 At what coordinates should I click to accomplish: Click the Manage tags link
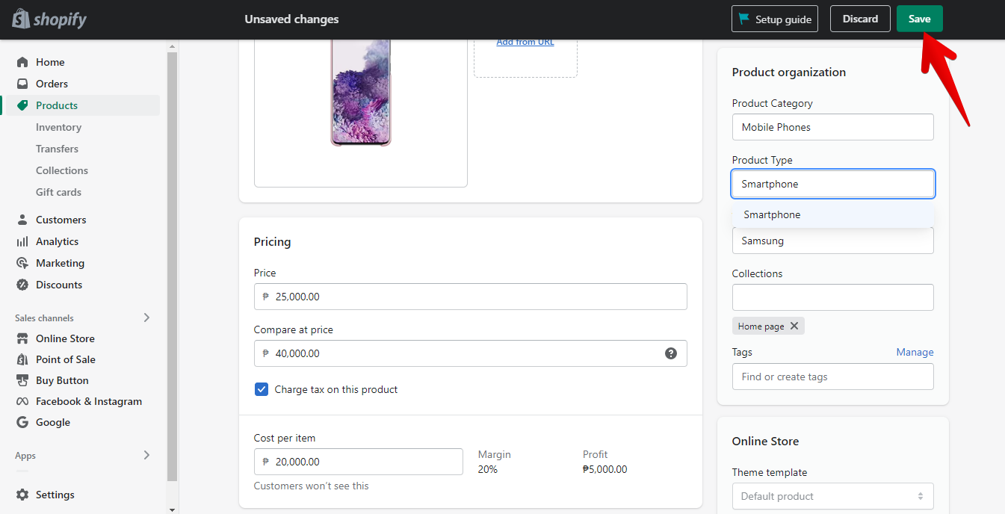pos(915,352)
